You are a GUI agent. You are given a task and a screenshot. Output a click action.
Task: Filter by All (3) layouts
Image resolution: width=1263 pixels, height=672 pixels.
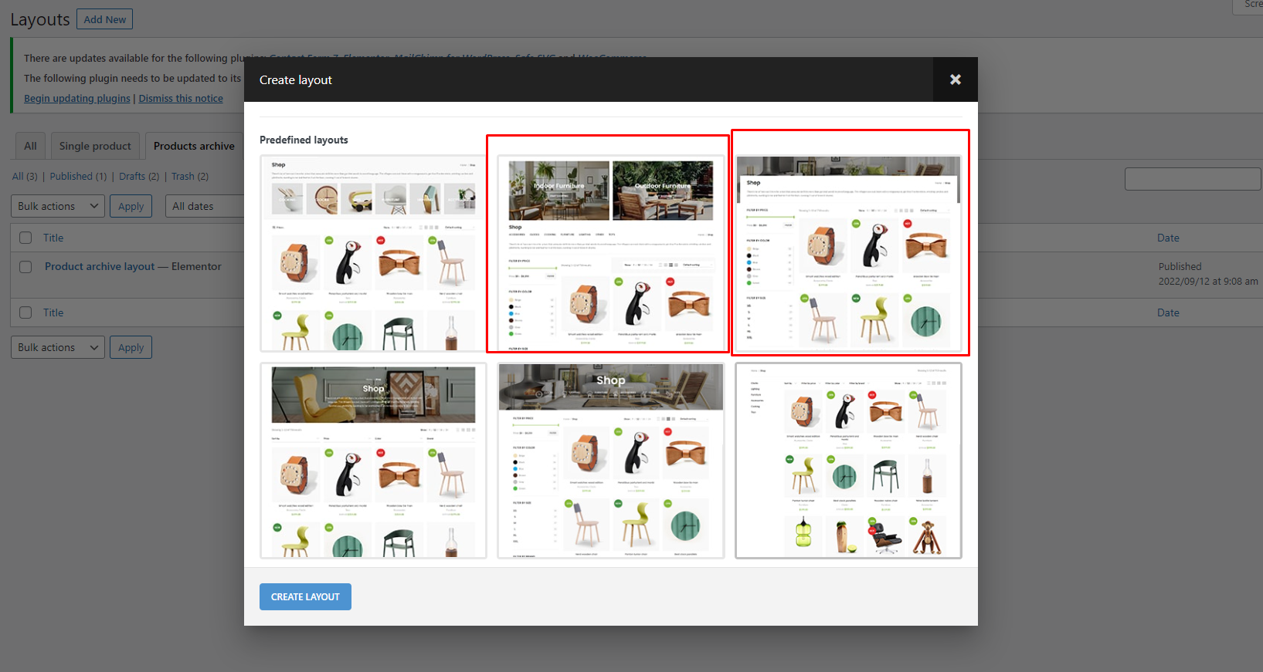[x=25, y=176]
